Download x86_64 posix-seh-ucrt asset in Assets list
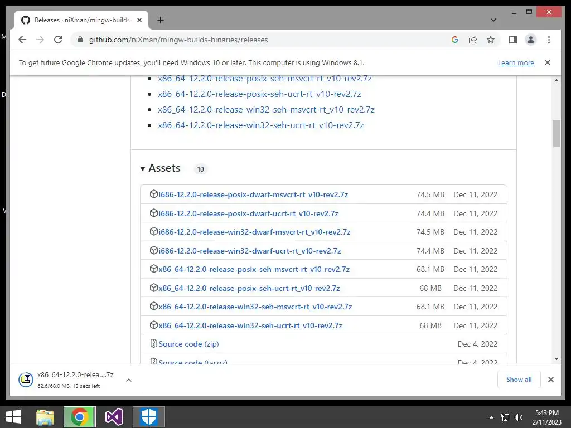This screenshot has height=428, width=571. pyautogui.click(x=249, y=288)
